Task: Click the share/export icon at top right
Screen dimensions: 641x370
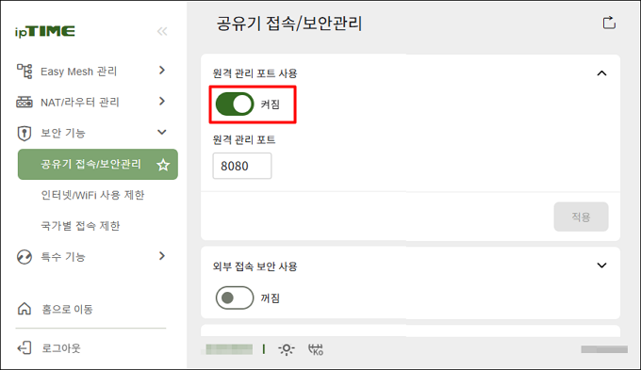Action: coord(609,23)
